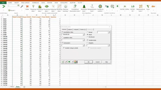The image size is (161, 90).
Task: Switch to the Charts (1) tab
Action: 83,29
